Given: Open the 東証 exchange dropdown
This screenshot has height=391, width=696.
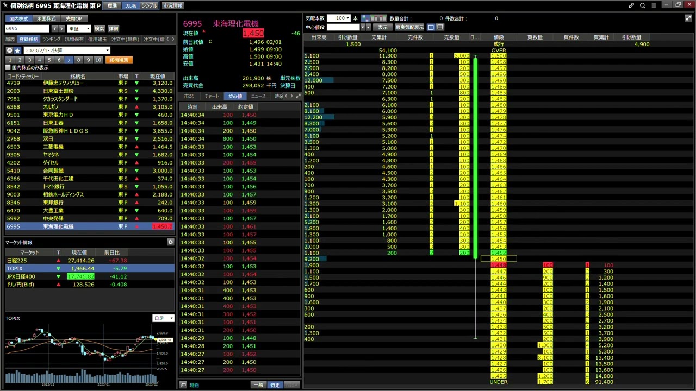Looking at the screenshot, I should coord(79,28).
